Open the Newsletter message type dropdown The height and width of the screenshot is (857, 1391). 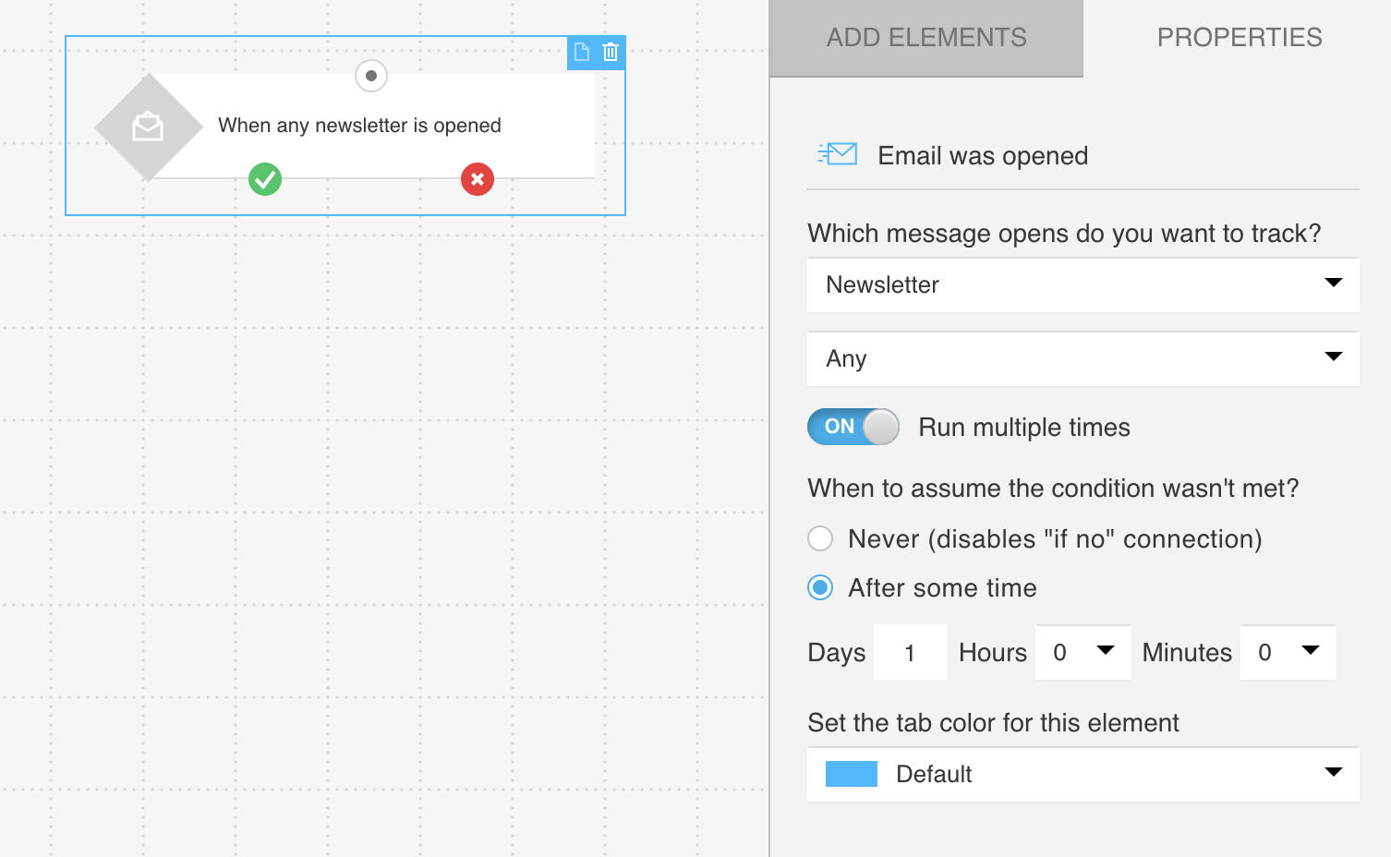point(1083,284)
